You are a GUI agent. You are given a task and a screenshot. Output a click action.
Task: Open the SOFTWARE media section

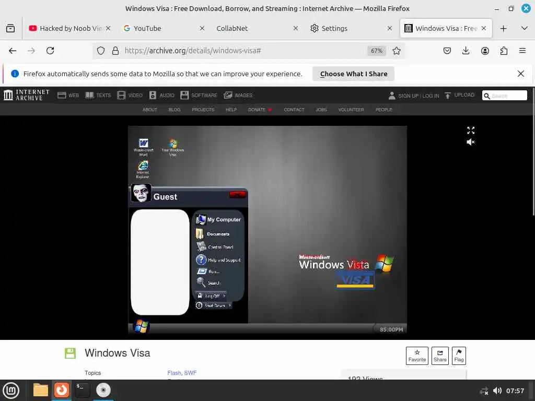click(199, 95)
